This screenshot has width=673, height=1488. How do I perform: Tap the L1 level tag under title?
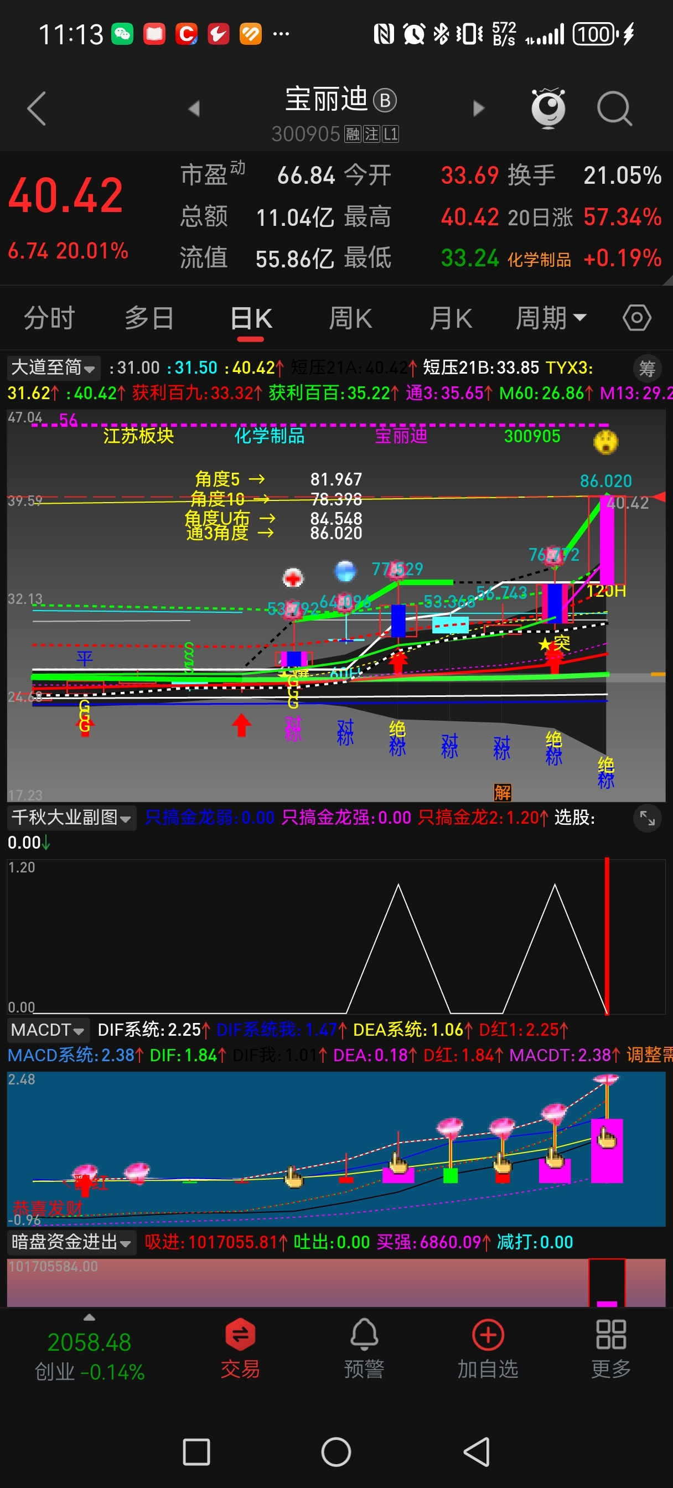[391, 135]
